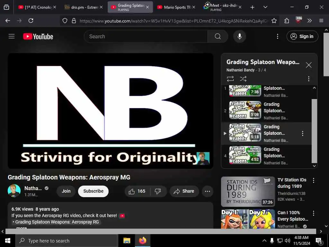Share this video

click(x=184, y=191)
